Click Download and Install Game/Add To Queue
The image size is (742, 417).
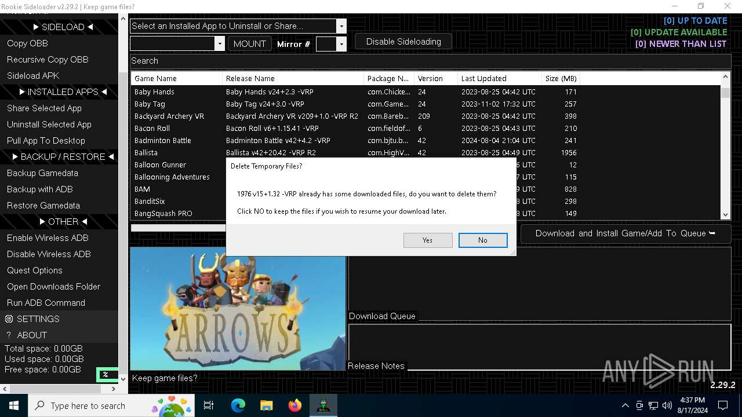(625, 233)
